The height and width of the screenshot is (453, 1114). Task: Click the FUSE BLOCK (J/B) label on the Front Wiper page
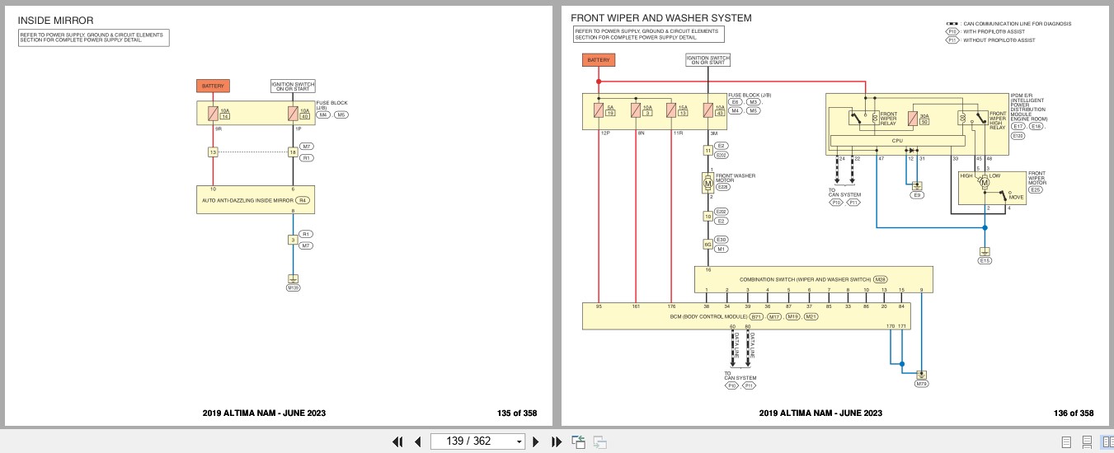(x=750, y=95)
